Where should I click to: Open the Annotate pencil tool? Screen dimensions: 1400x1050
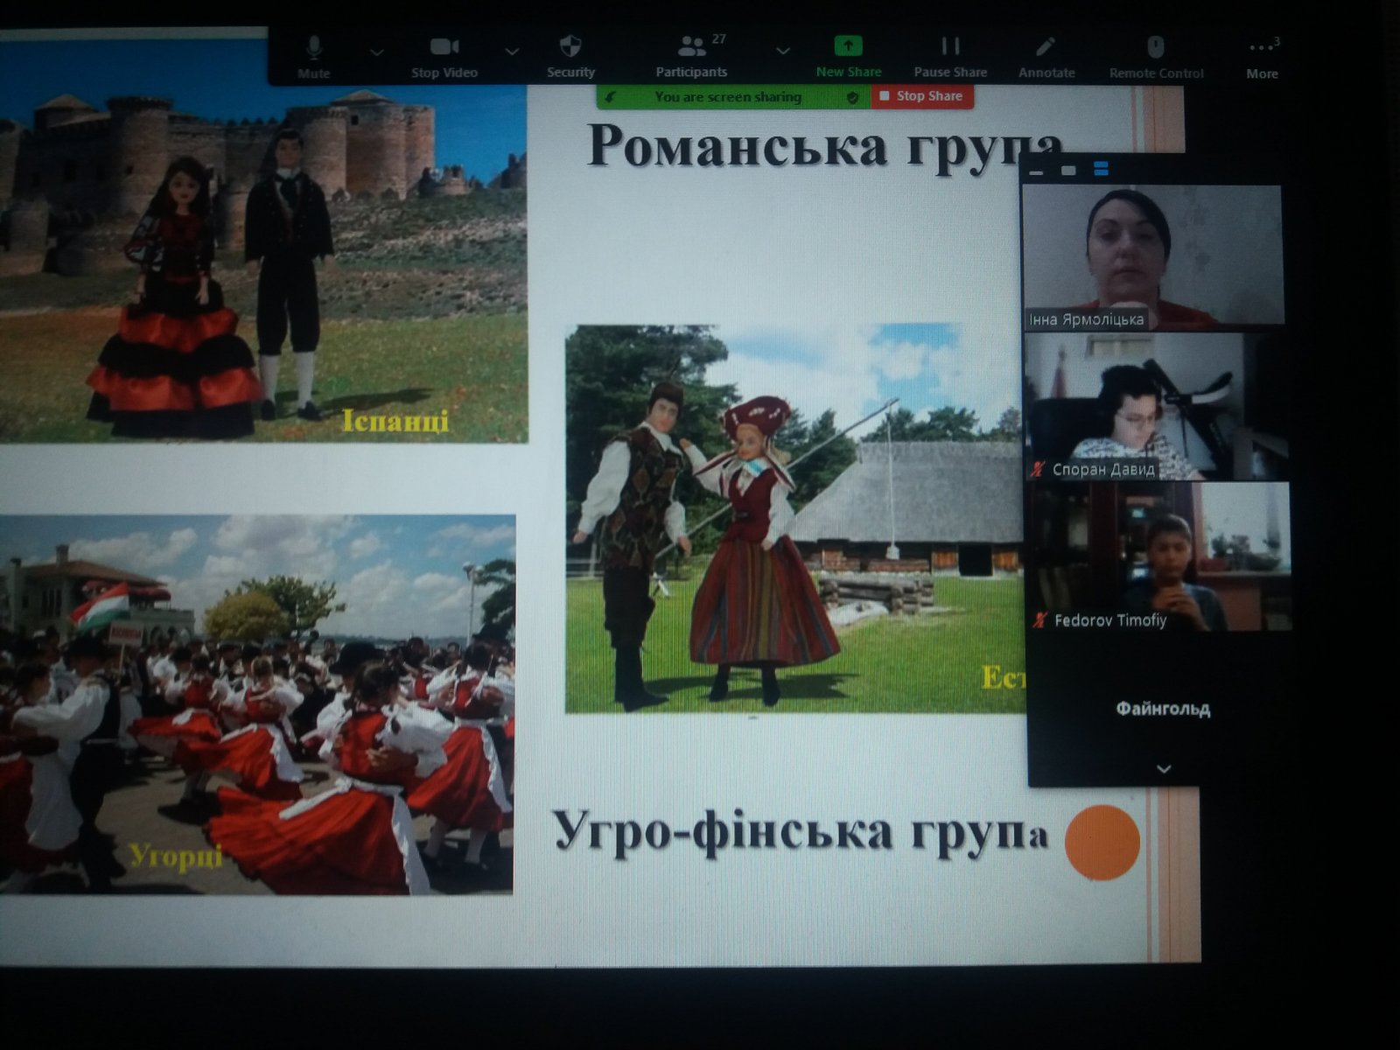click(1046, 57)
